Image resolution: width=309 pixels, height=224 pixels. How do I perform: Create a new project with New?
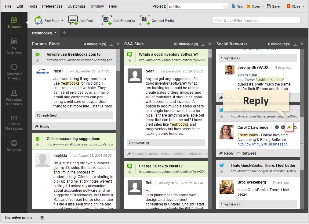[238, 6]
